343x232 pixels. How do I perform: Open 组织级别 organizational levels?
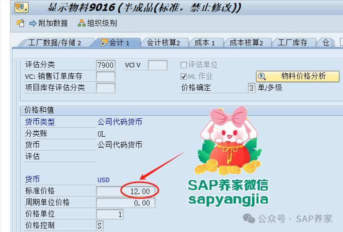tap(97, 23)
